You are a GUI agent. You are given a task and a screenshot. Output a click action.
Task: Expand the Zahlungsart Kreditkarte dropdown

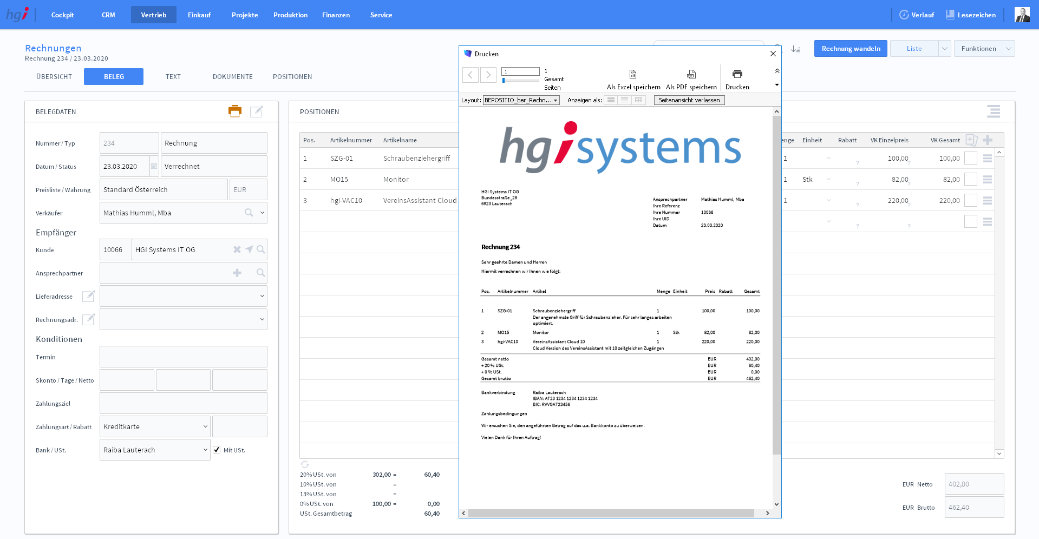point(205,426)
